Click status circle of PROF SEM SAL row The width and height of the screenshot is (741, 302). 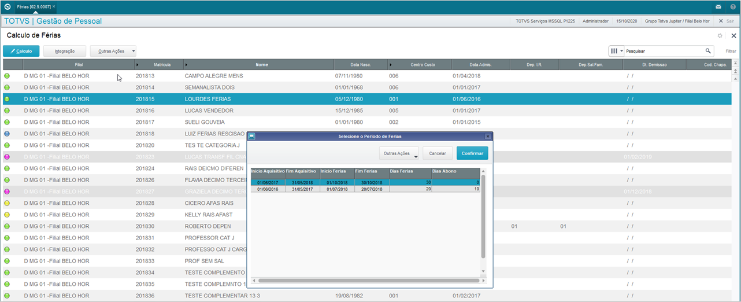click(x=7, y=261)
